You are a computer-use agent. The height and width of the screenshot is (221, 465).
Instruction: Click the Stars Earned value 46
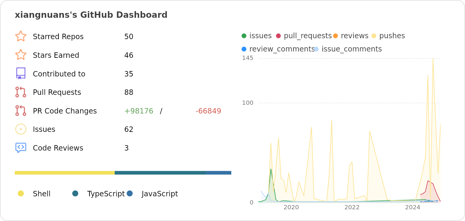(129, 55)
